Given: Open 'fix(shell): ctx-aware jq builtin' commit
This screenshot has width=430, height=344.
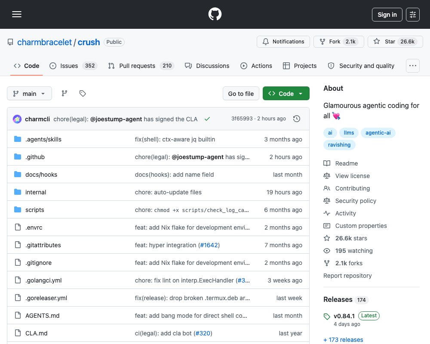Looking at the screenshot, I should point(175,139).
